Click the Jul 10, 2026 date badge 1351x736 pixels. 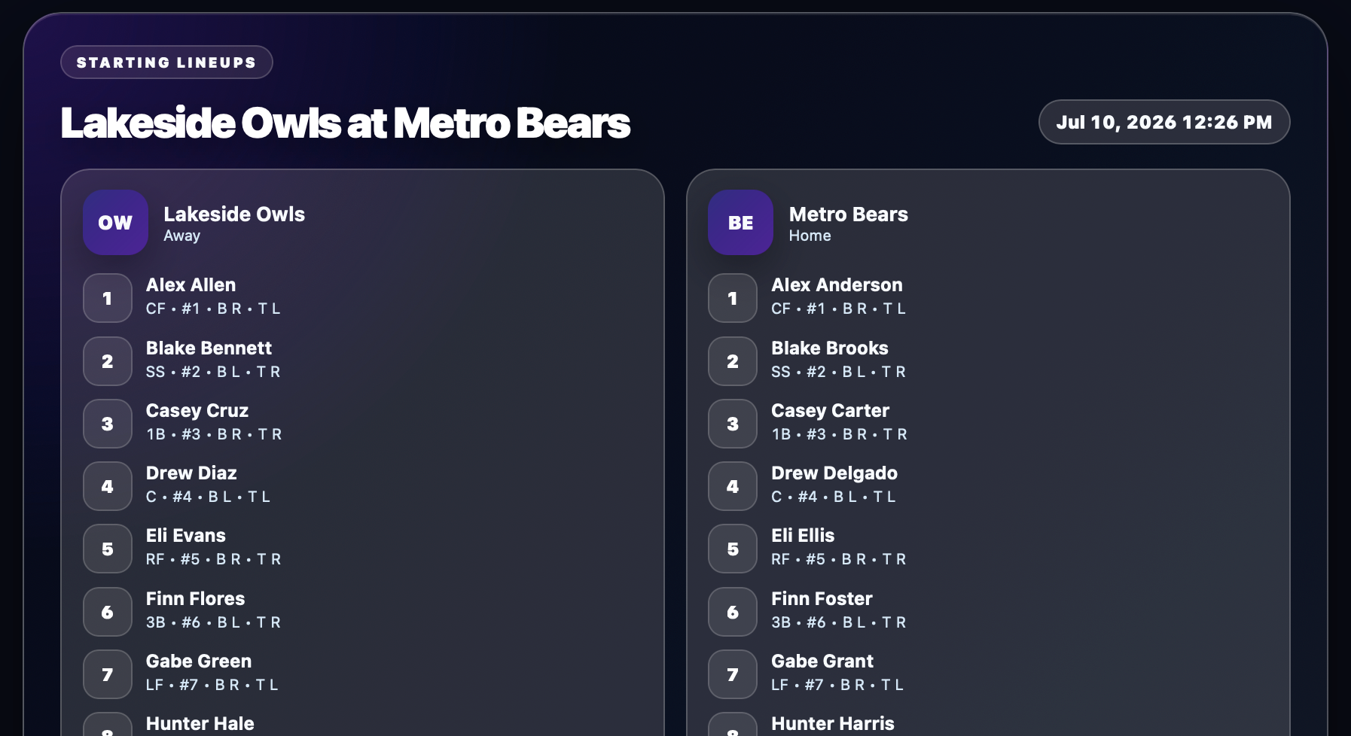pyautogui.click(x=1164, y=122)
